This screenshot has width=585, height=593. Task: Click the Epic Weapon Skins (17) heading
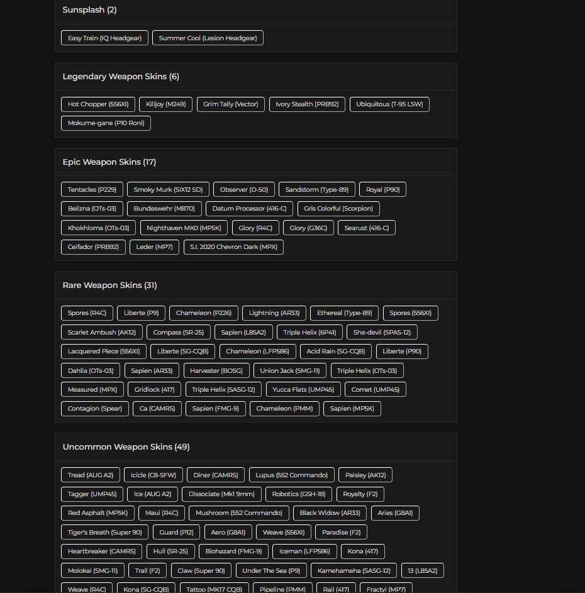coord(109,162)
